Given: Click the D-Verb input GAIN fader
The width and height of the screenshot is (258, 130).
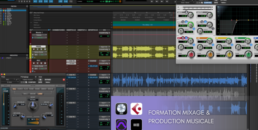Looking at the screenshot, I should pyautogui.click(x=4, y=104).
